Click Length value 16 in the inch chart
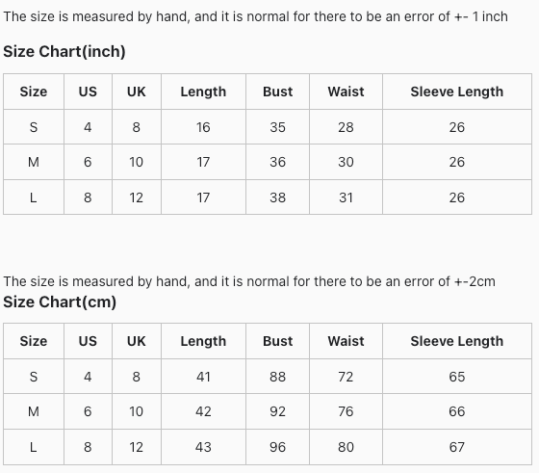The image size is (539, 473). pyautogui.click(x=203, y=127)
